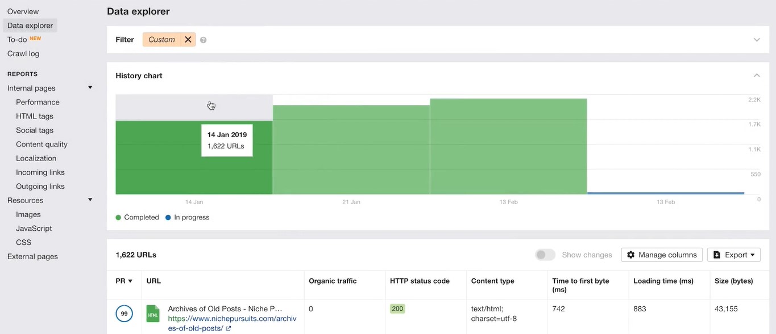Image resolution: width=776 pixels, height=334 pixels.
Task: Open external link icon beside the URL
Action: 229,328
